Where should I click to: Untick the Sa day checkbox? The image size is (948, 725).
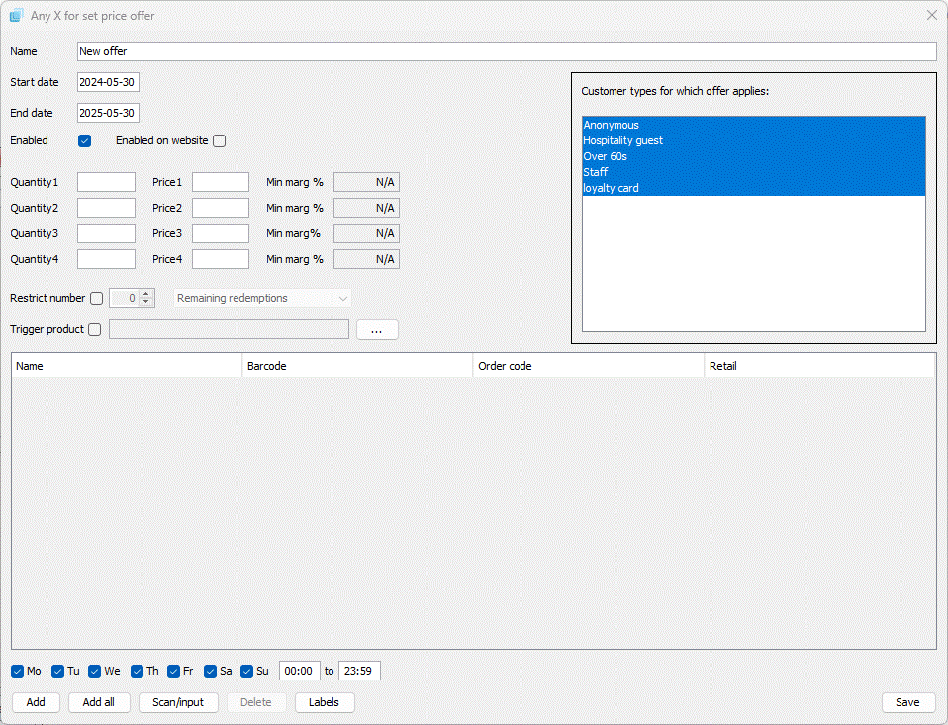(x=211, y=672)
